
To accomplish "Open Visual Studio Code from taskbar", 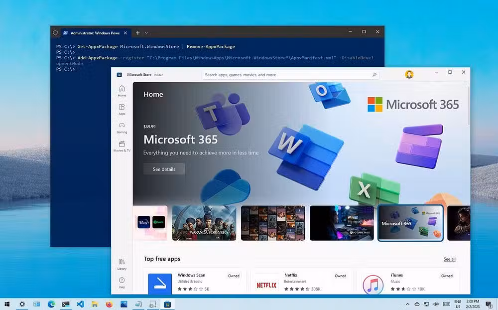I will pyautogui.click(x=80, y=305).
